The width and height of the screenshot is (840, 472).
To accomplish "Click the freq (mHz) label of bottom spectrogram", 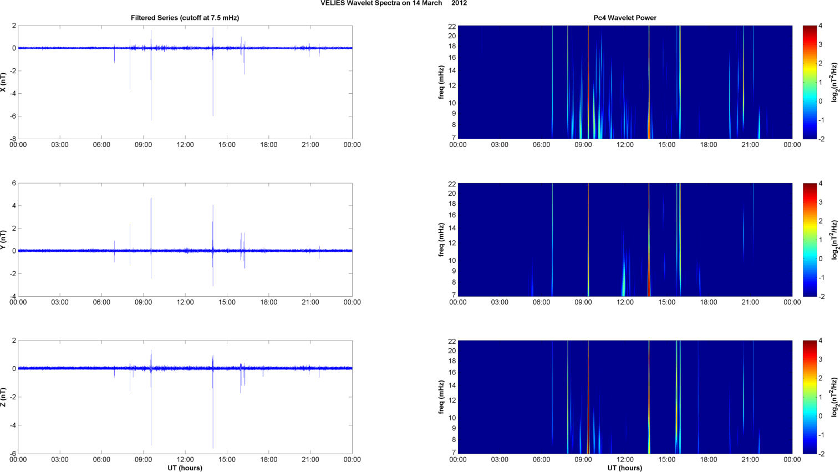I will [x=441, y=397].
